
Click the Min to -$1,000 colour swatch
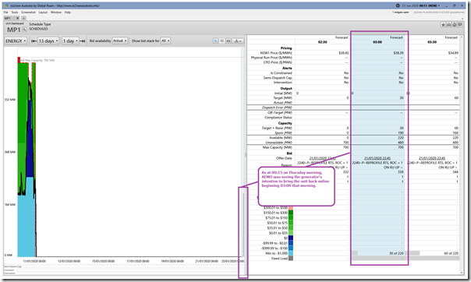coord(291,253)
